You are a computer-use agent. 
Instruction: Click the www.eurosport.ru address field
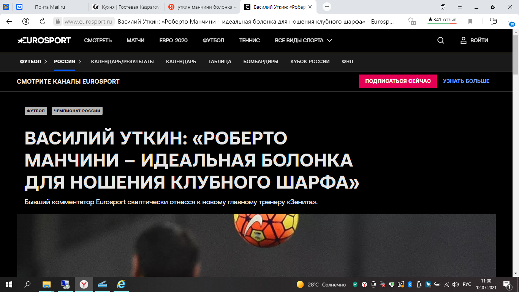(x=89, y=21)
